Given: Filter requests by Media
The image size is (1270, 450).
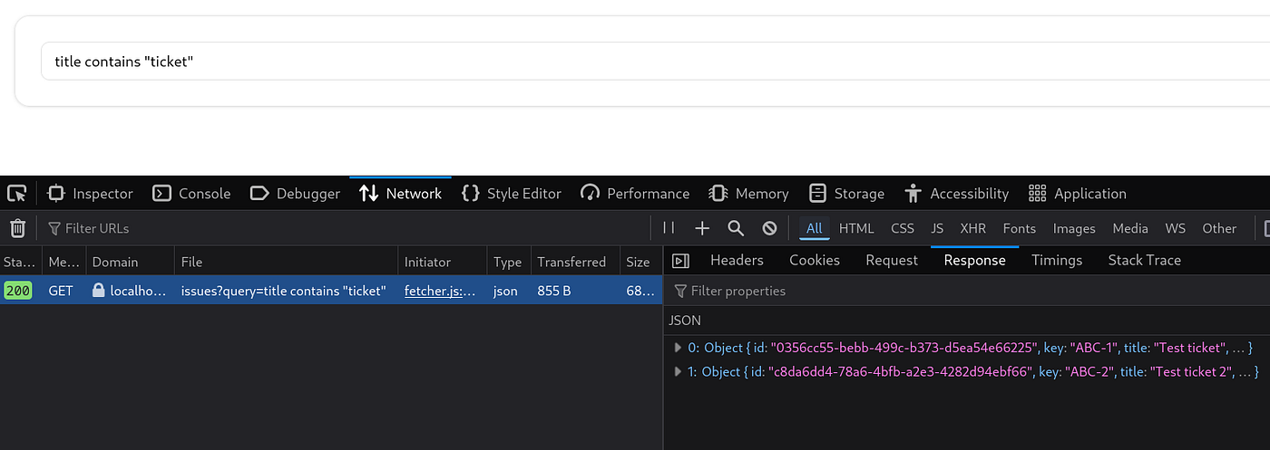Looking at the screenshot, I should [x=1130, y=228].
